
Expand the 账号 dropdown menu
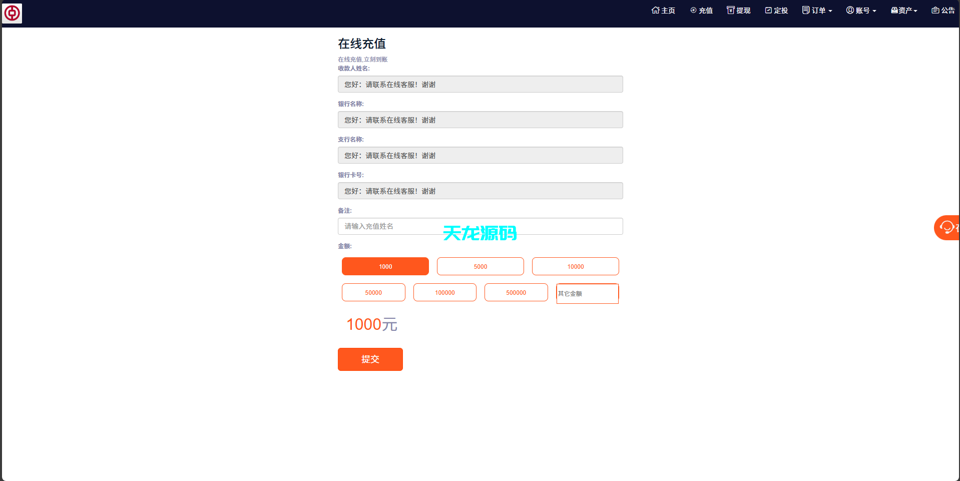pyautogui.click(x=861, y=10)
